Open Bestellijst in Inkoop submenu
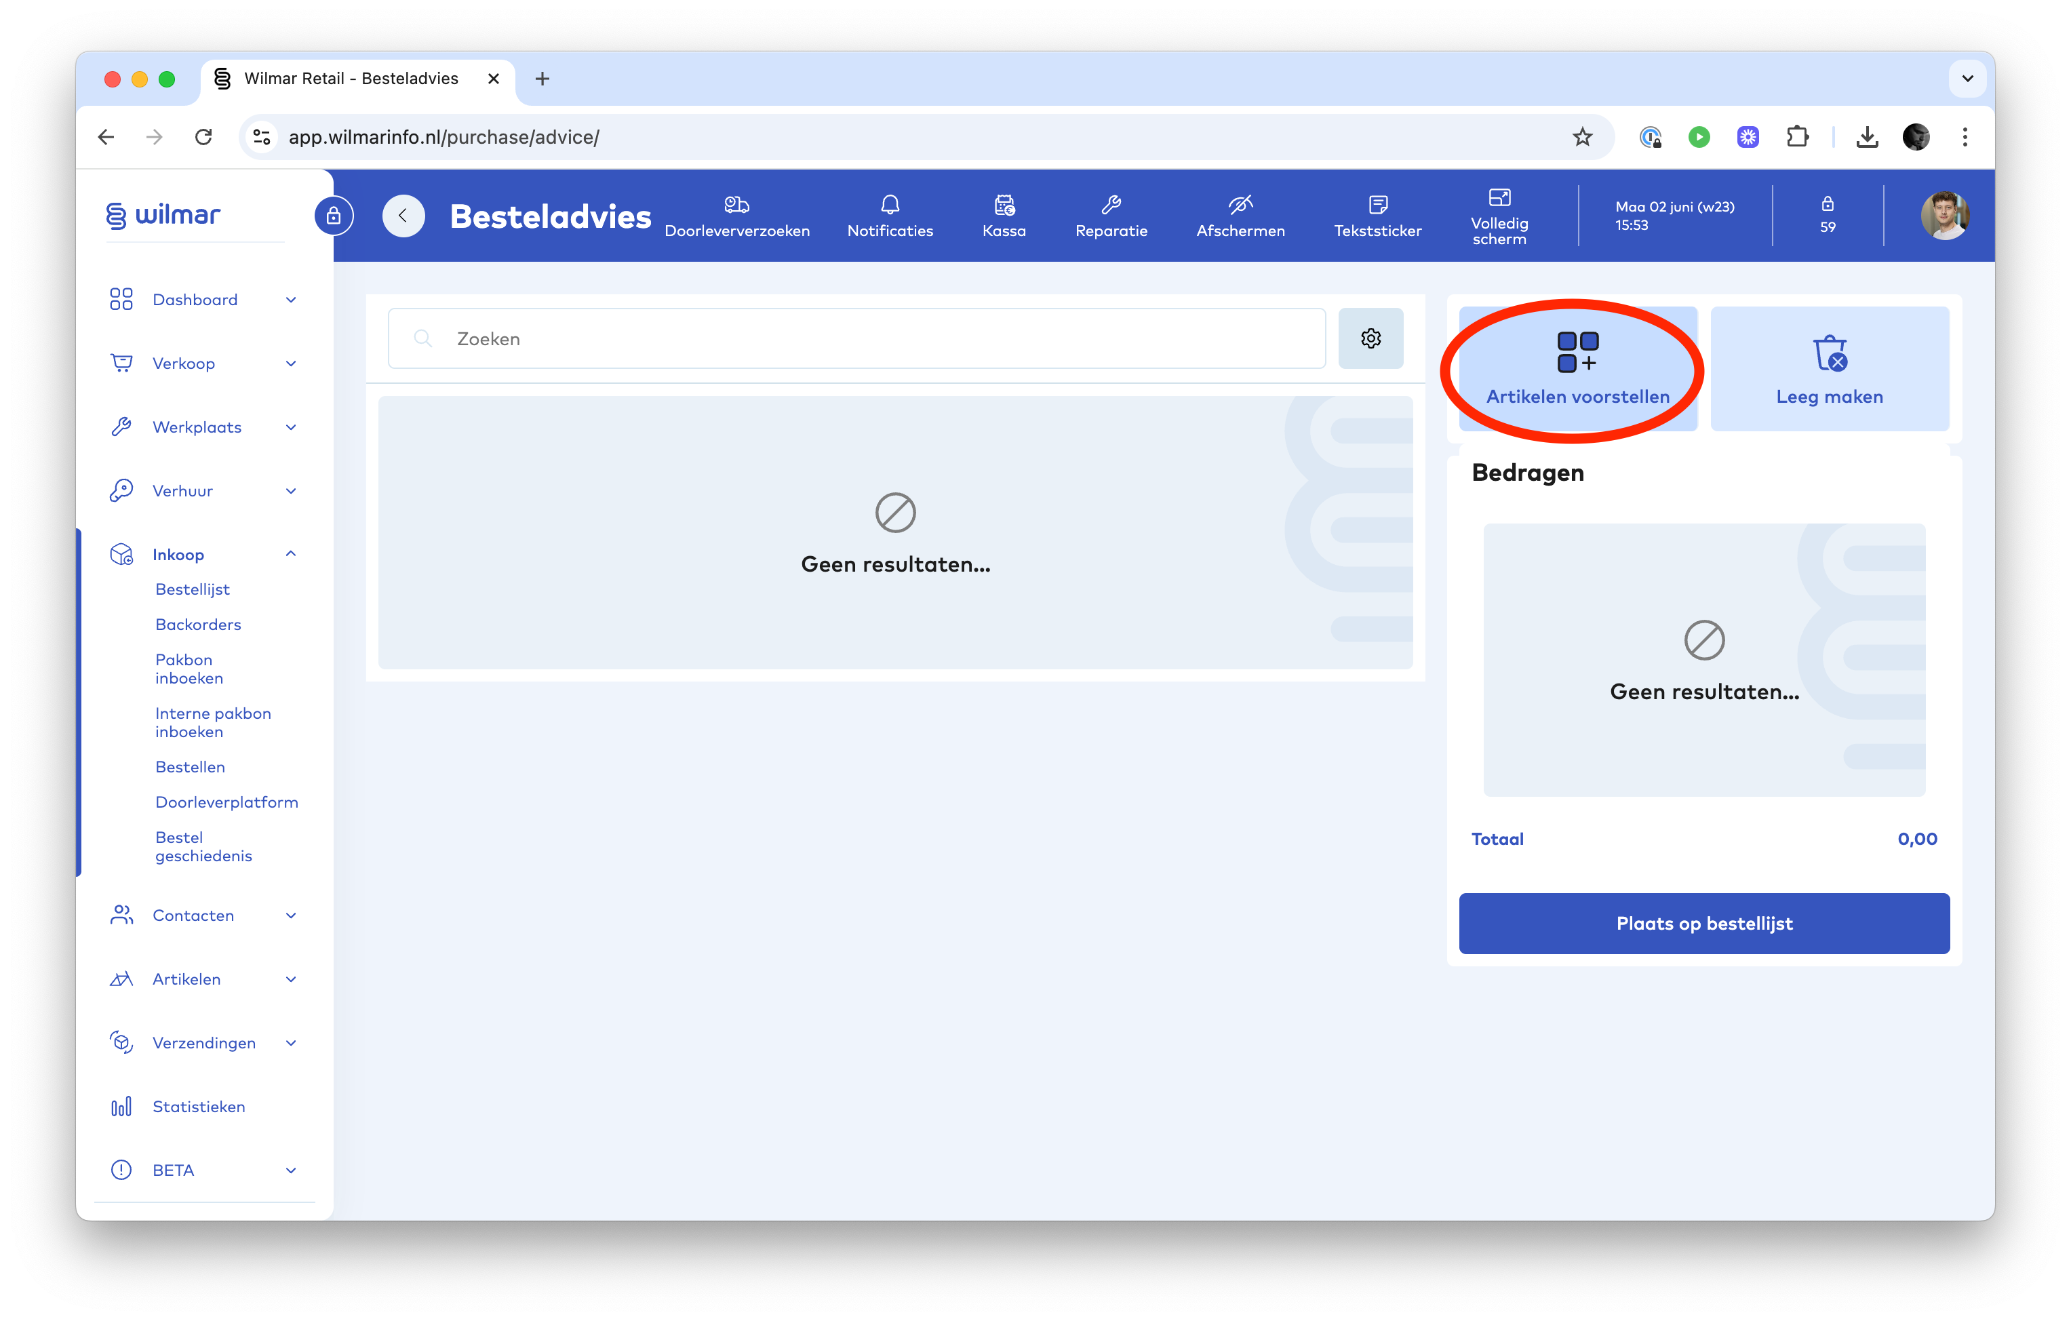 click(192, 589)
